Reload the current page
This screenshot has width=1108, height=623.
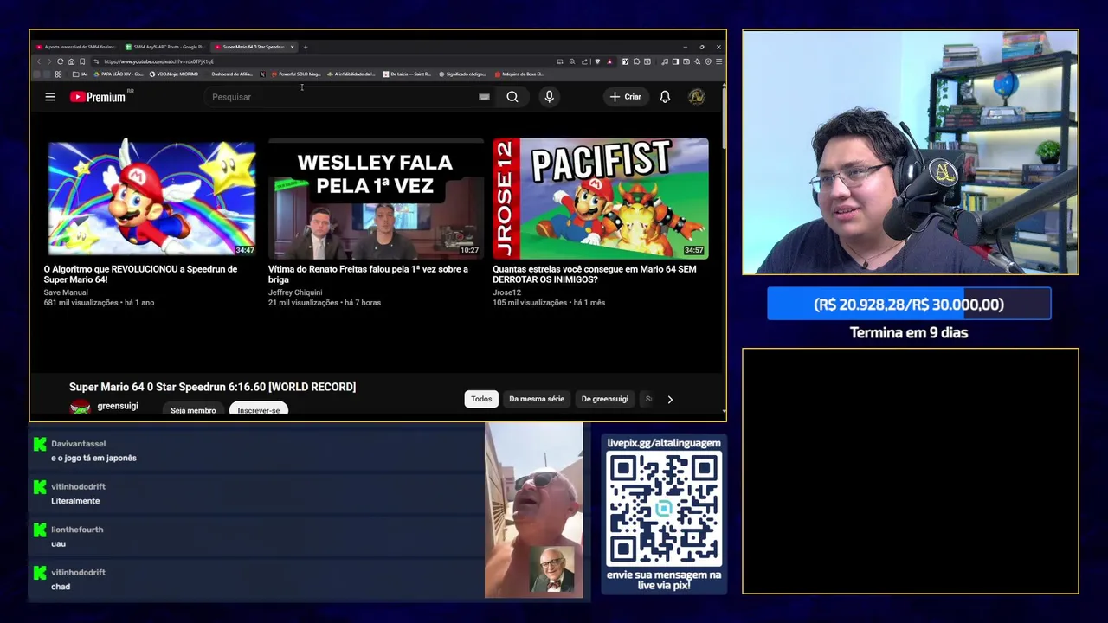[61, 61]
